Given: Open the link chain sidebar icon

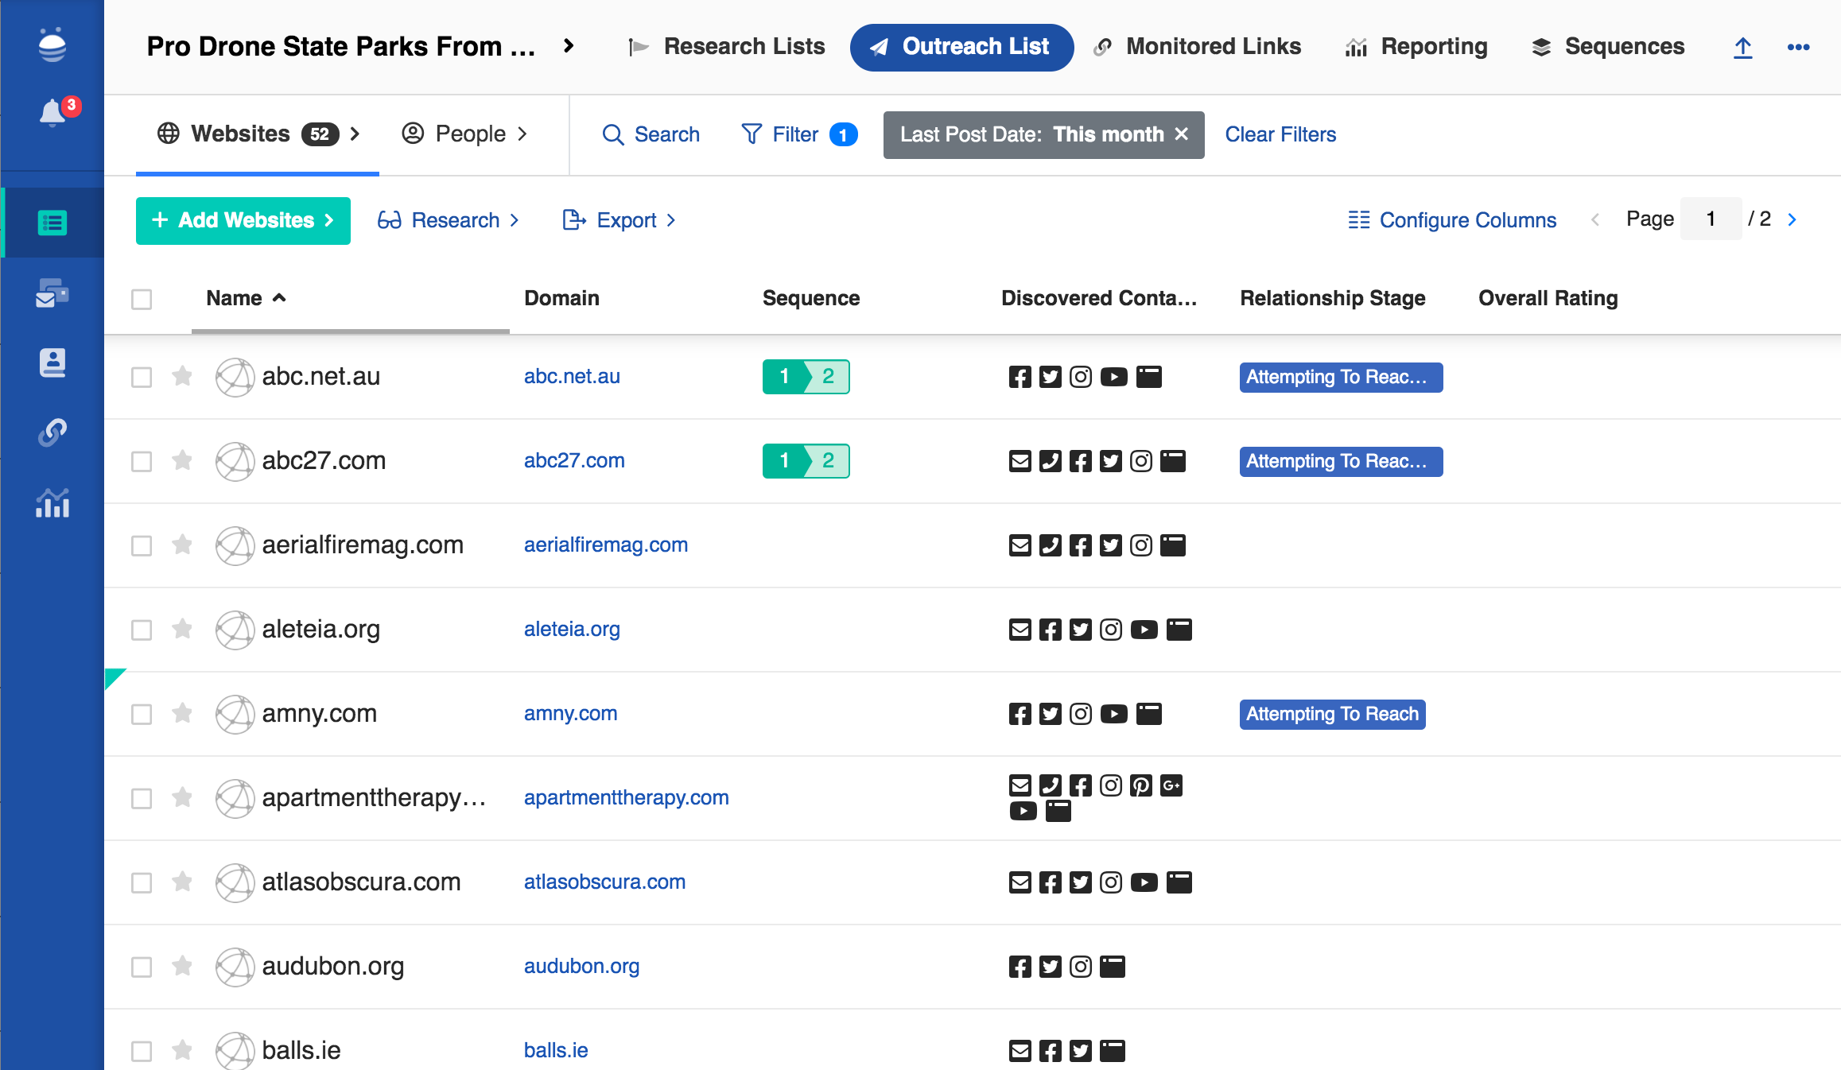Looking at the screenshot, I should point(52,432).
